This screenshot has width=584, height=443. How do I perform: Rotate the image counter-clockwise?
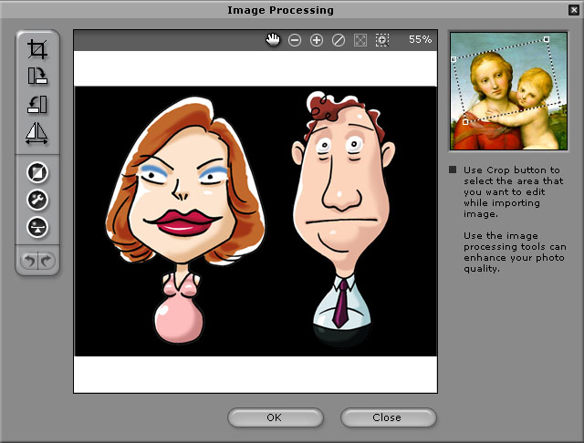coord(37,105)
